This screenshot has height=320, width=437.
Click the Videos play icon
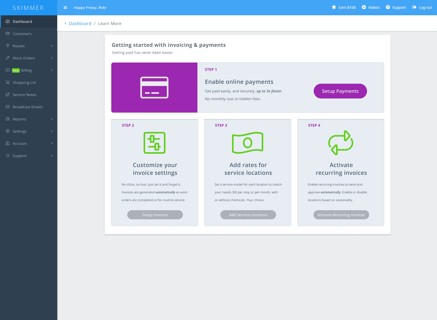click(x=364, y=7)
